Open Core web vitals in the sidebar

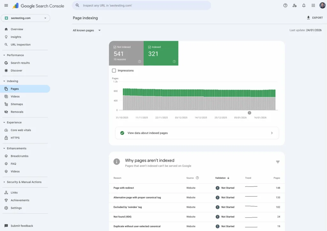pos(20,130)
